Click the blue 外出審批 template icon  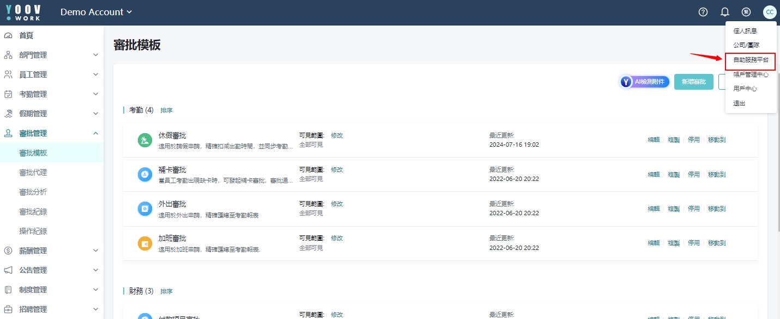coord(144,209)
